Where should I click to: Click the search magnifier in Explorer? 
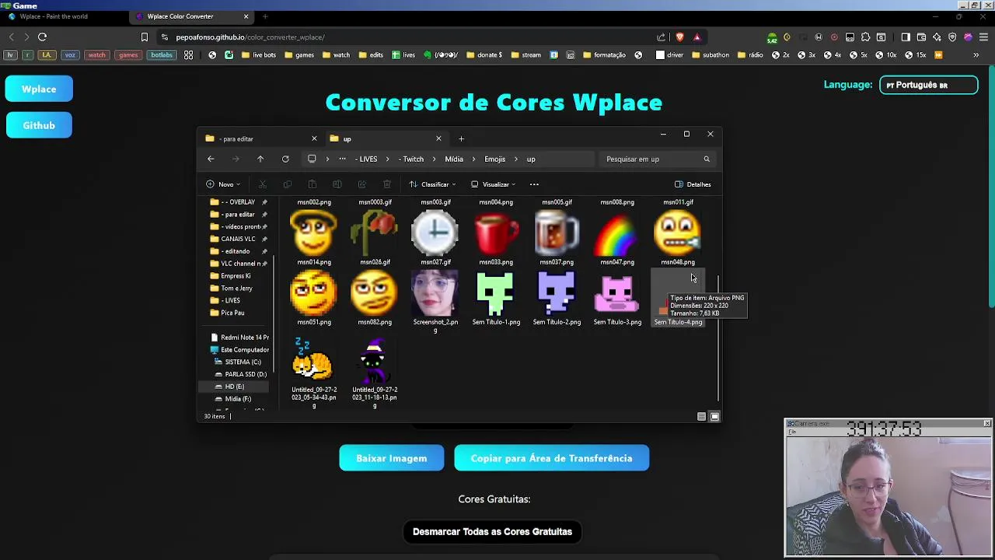[x=707, y=159]
